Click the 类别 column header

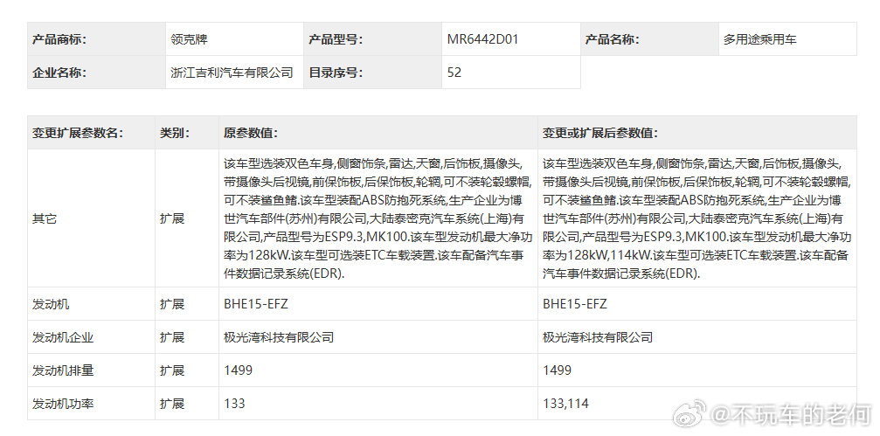pyautogui.click(x=187, y=133)
